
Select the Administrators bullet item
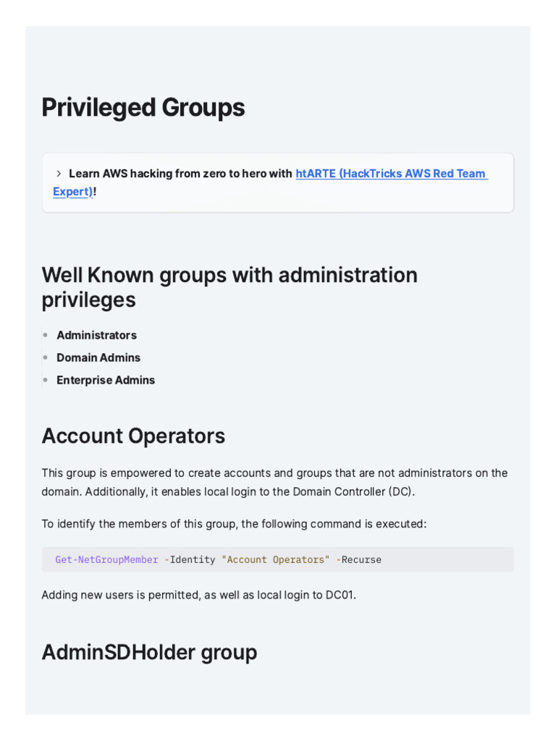click(x=96, y=335)
